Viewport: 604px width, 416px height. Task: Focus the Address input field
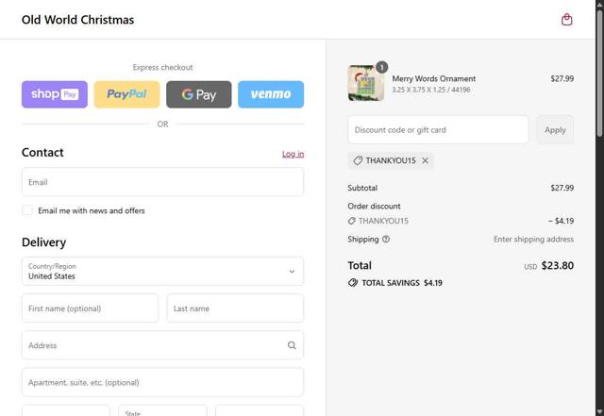click(162, 345)
